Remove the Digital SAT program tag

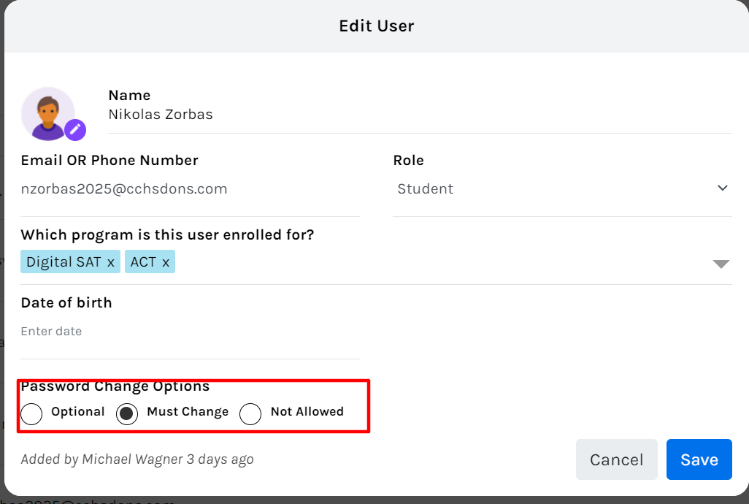111,262
